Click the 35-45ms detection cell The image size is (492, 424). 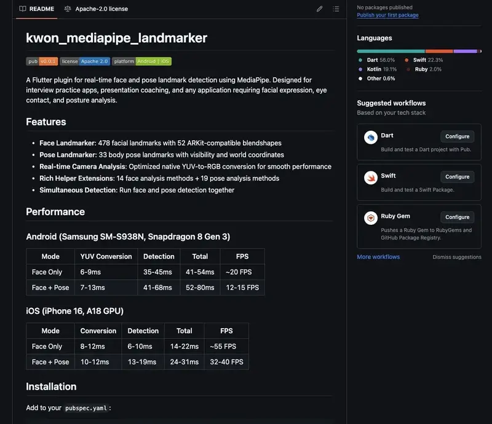click(x=159, y=272)
